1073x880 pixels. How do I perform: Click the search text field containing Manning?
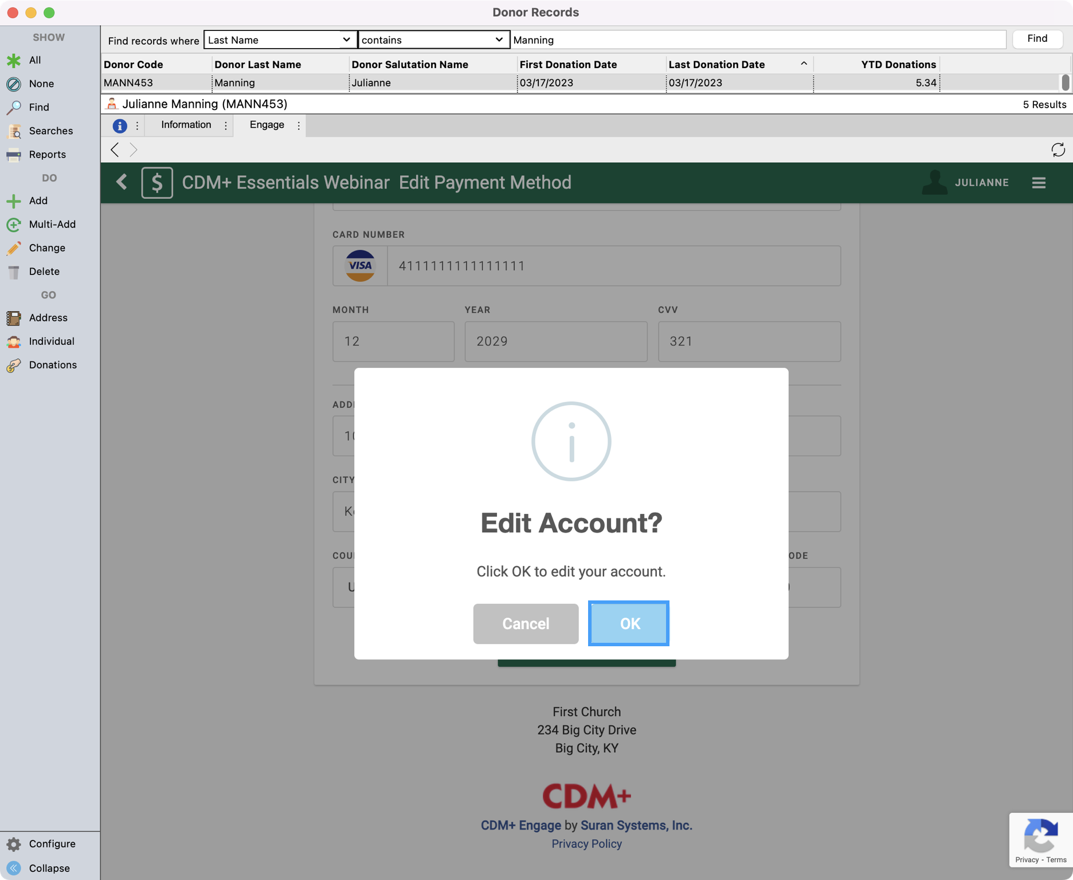758,40
